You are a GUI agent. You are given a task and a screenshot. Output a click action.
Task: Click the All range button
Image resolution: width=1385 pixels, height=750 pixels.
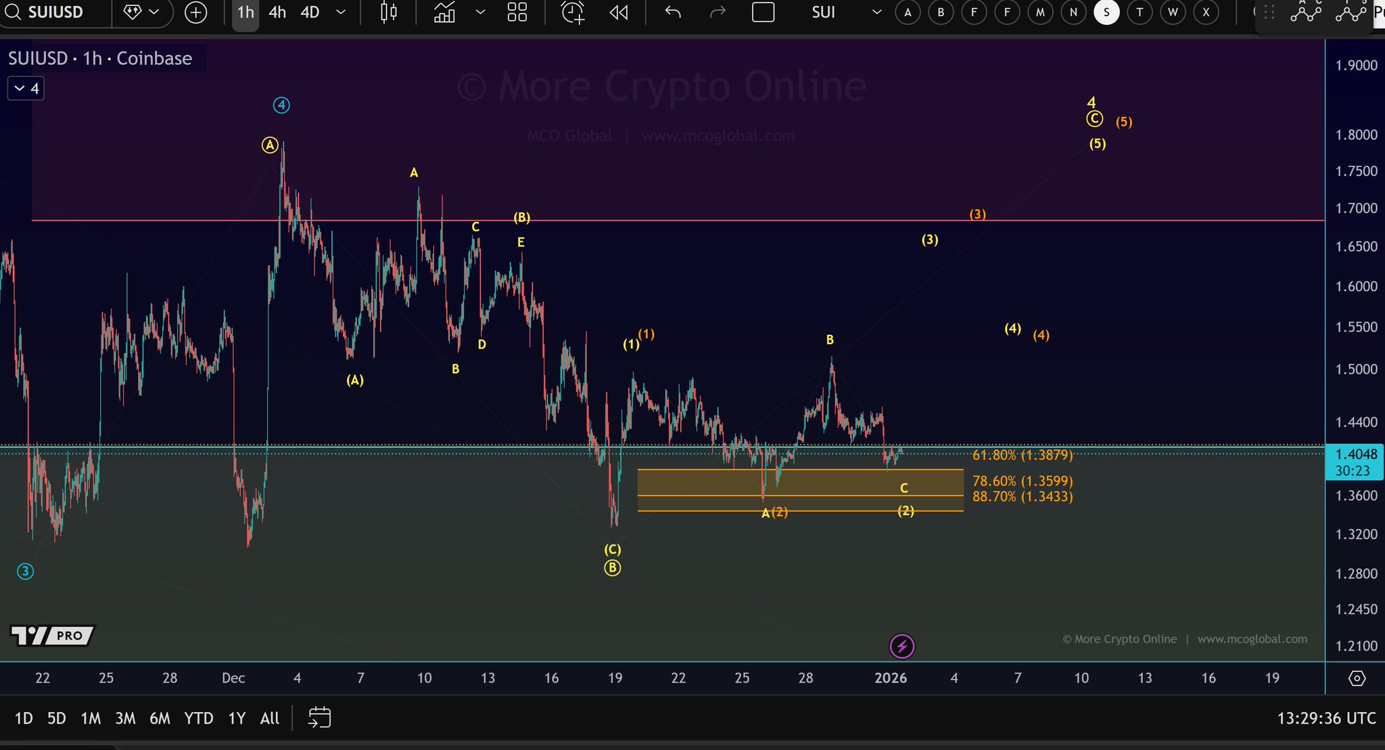[269, 718]
